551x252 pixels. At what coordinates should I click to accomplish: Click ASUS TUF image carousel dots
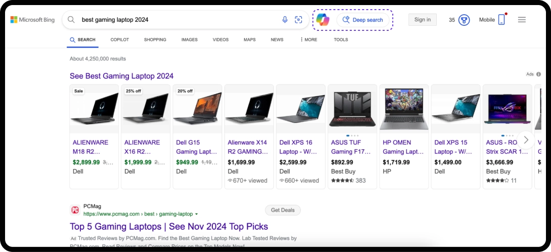352,136
